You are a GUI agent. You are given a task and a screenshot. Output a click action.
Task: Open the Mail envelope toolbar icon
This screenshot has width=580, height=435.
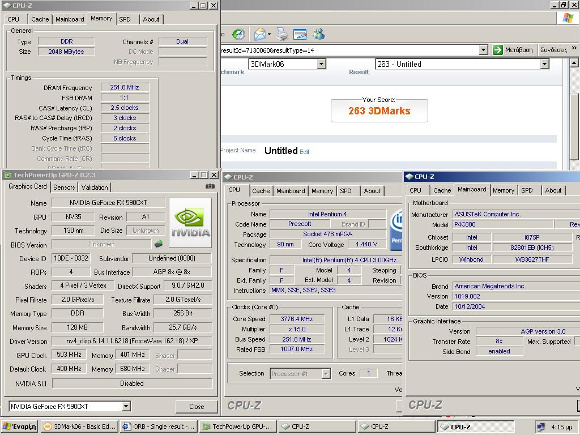(259, 35)
